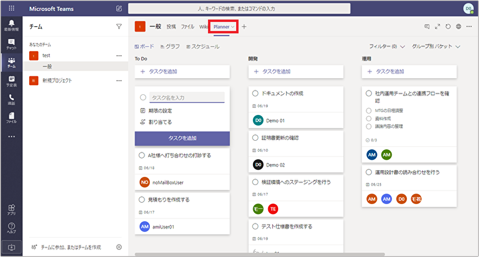Click the red 新規プロジェクト team icon
479x257 pixels.
coord(33,81)
